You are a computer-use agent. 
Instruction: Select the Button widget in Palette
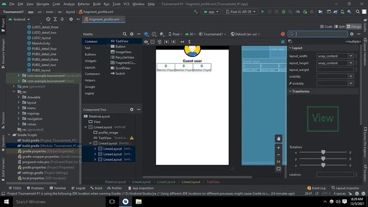pyautogui.click(x=120, y=47)
